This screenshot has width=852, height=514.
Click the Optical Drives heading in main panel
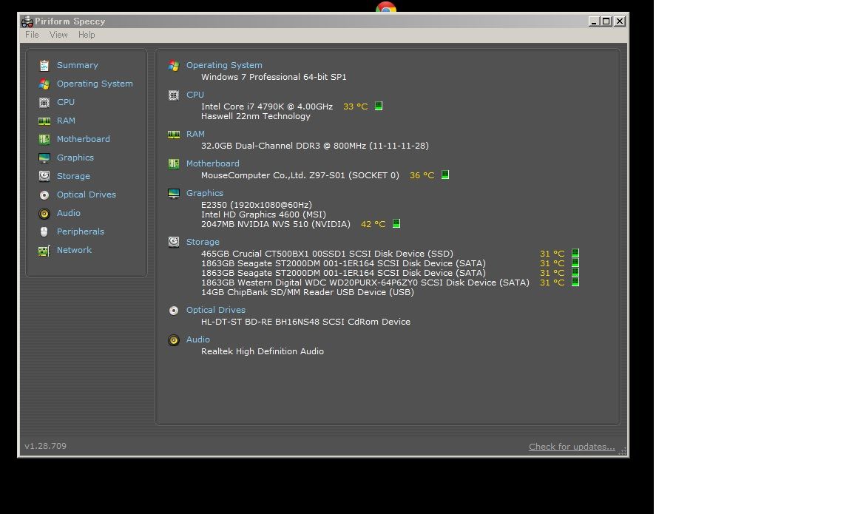coord(216,310)
